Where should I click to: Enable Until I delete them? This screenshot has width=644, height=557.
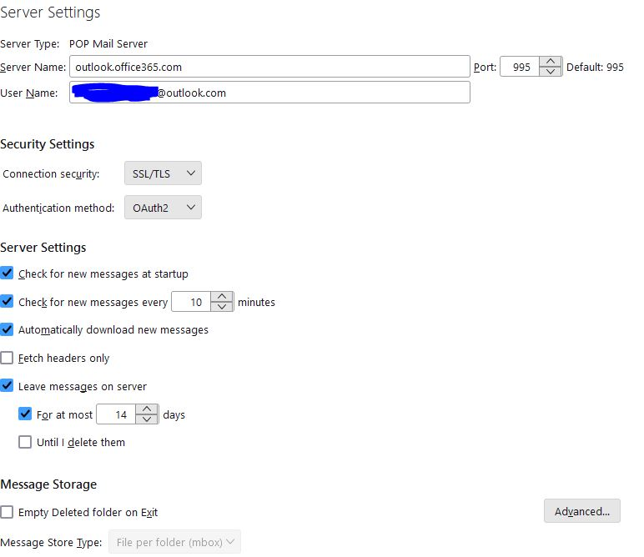pos(25,442)
